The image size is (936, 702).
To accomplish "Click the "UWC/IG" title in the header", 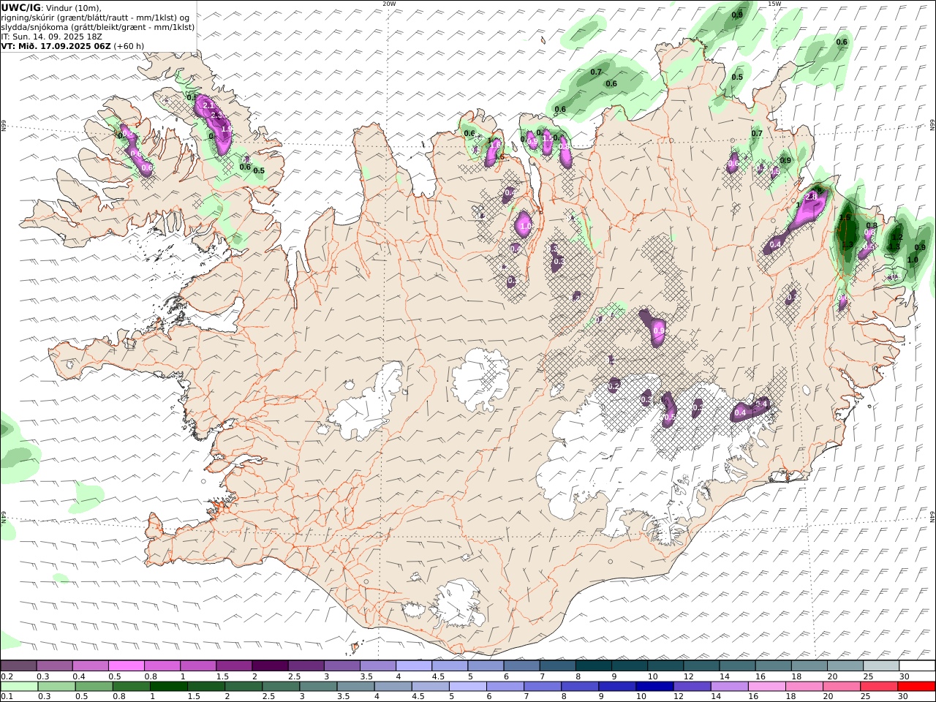I will click(x=20, y=7).
